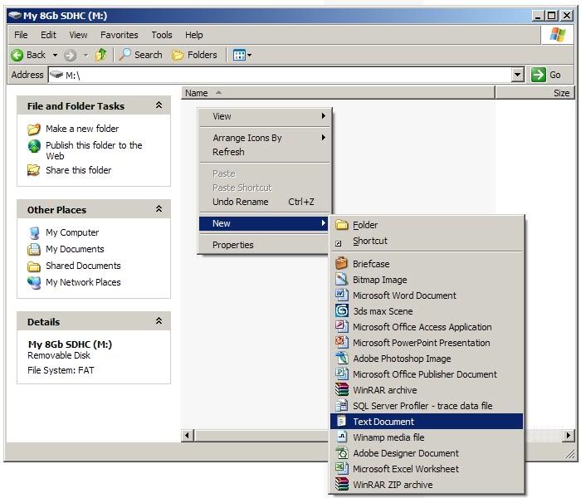Go up one folder level icon
This screenshot has width=581, height=498.
coord(100,55)
